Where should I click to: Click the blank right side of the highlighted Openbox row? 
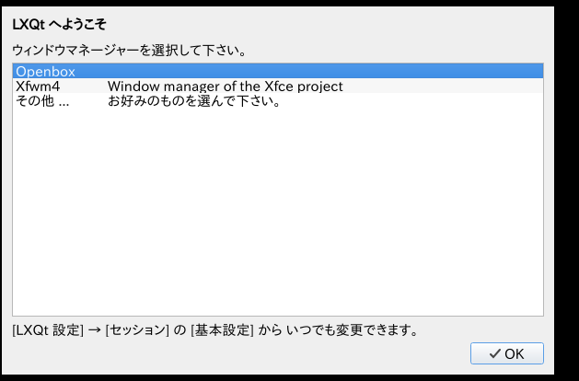pos(368,71)
